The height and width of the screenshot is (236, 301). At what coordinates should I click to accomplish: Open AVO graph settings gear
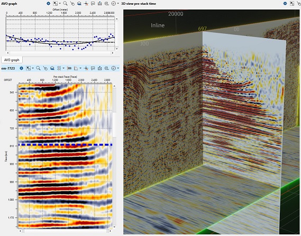[x=48, y=4]
